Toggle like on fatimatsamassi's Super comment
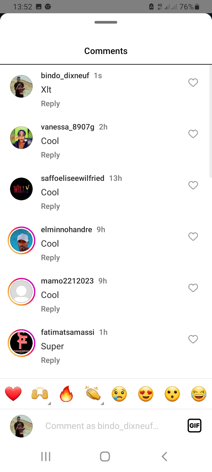The width and height of the screenshot is (212, 472). [x=193, y=339]
